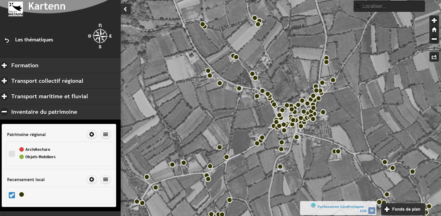The height and width of the screenshot is (216, 441).
Task: Click the zoom out minus button
Action: point(434,39)
